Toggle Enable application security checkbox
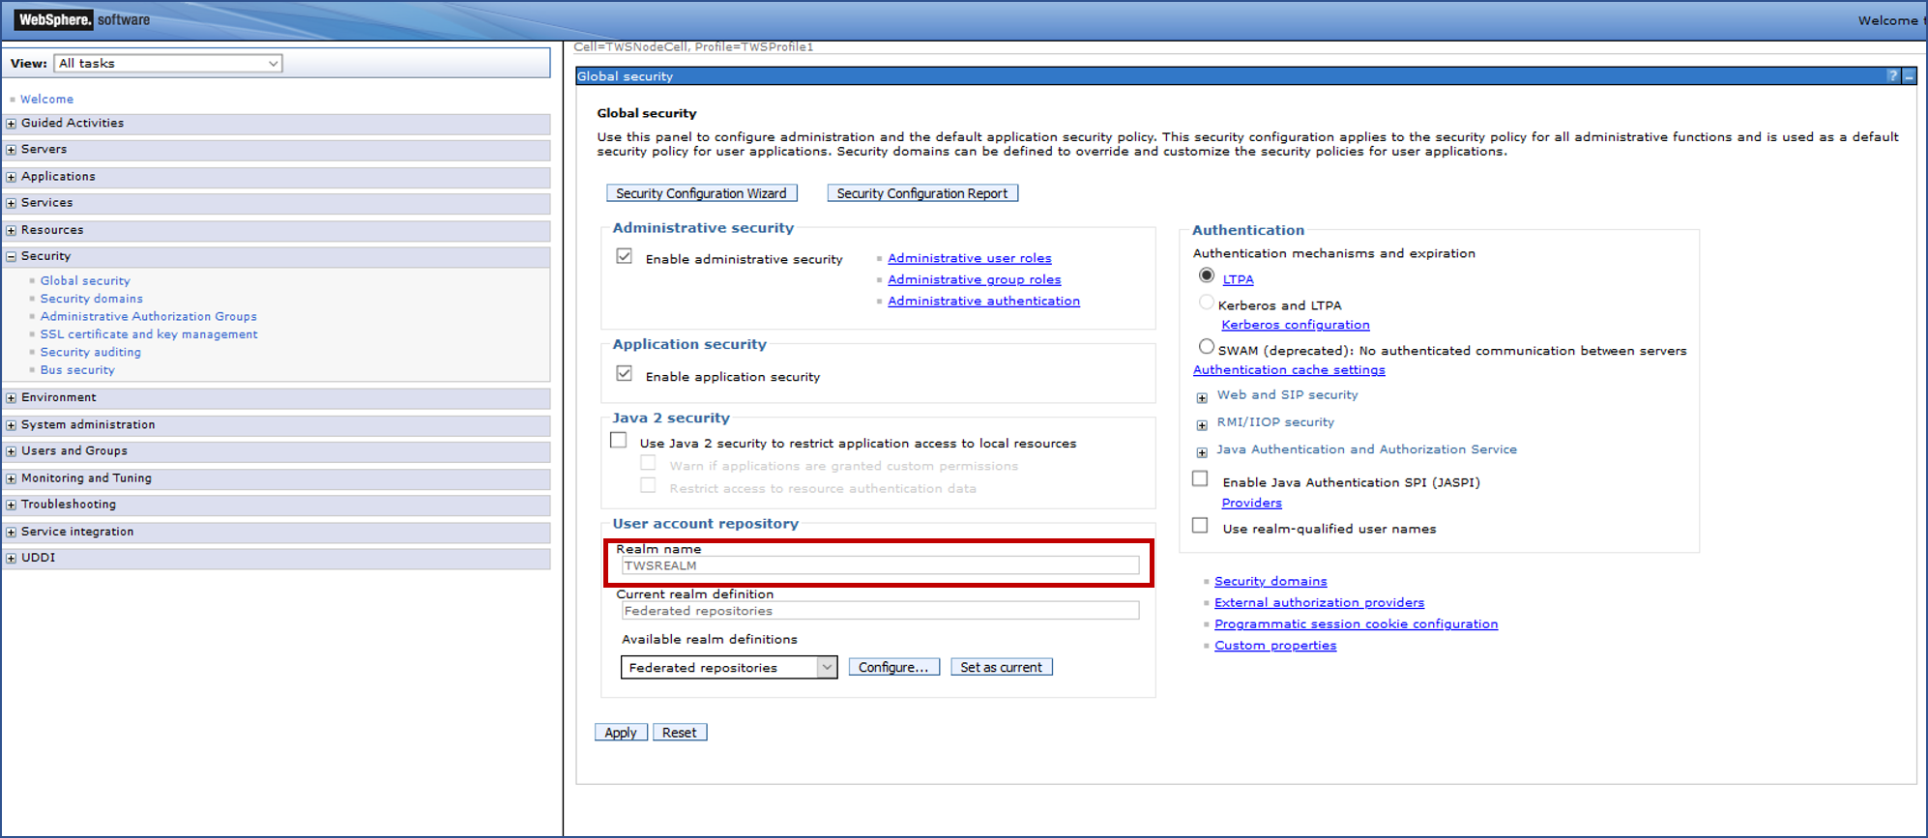 [x=625, y=373]
